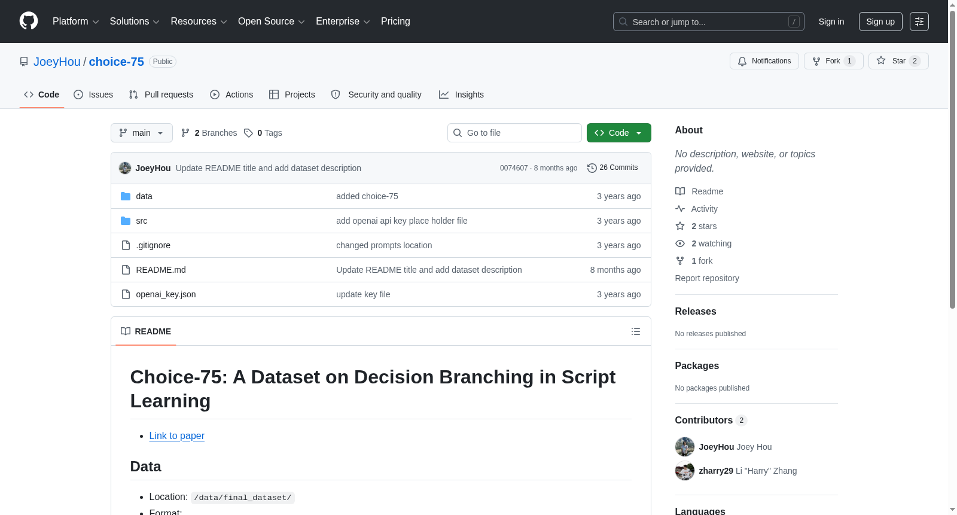Open the README outline list icon
The height and width of the screenshot is (515, 957).
[635, 331]
